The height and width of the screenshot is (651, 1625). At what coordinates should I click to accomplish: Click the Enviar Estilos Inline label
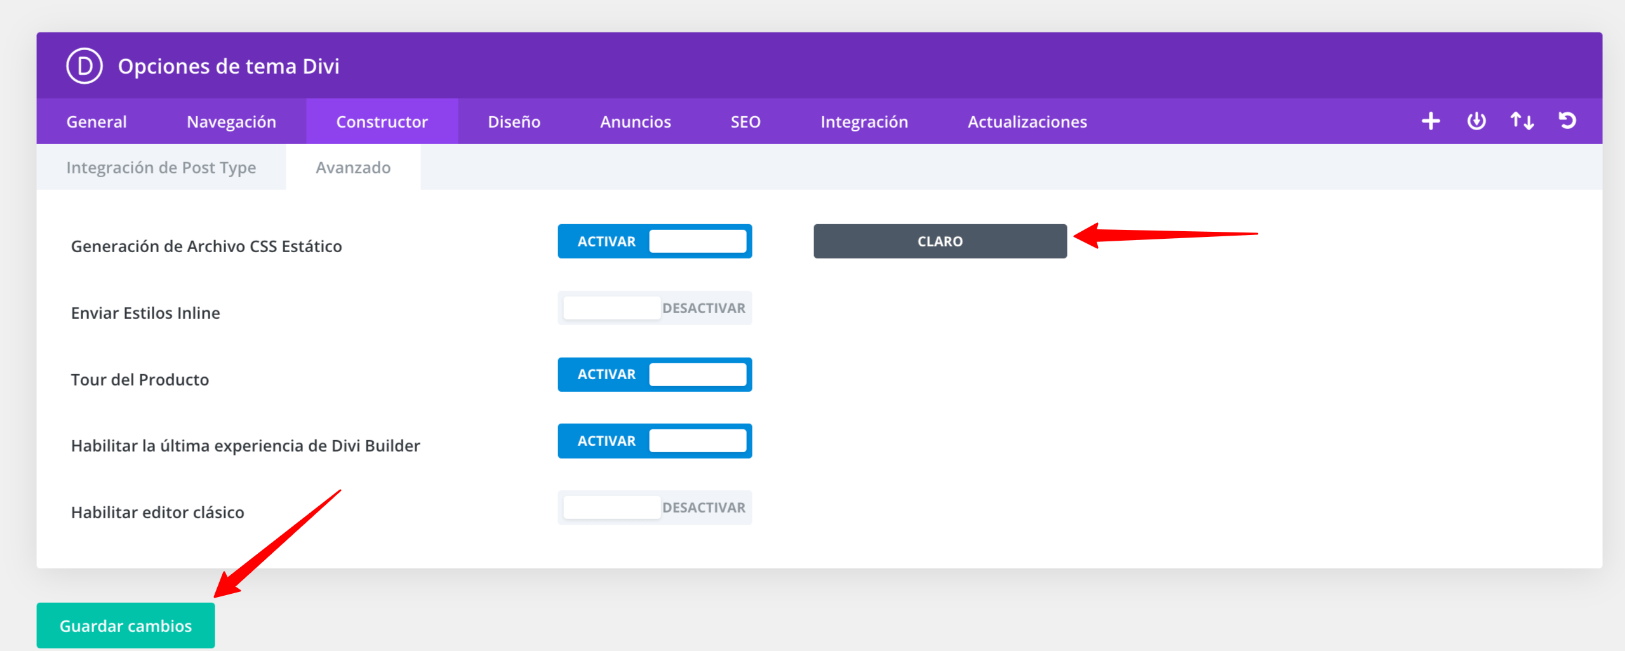[x=145, y=313]
